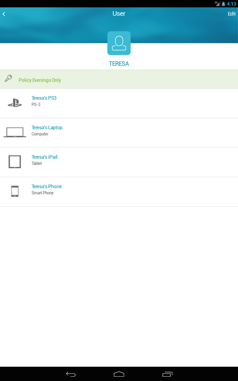Tap the battery status icon

pyautogui.click(x=223, y=4)
